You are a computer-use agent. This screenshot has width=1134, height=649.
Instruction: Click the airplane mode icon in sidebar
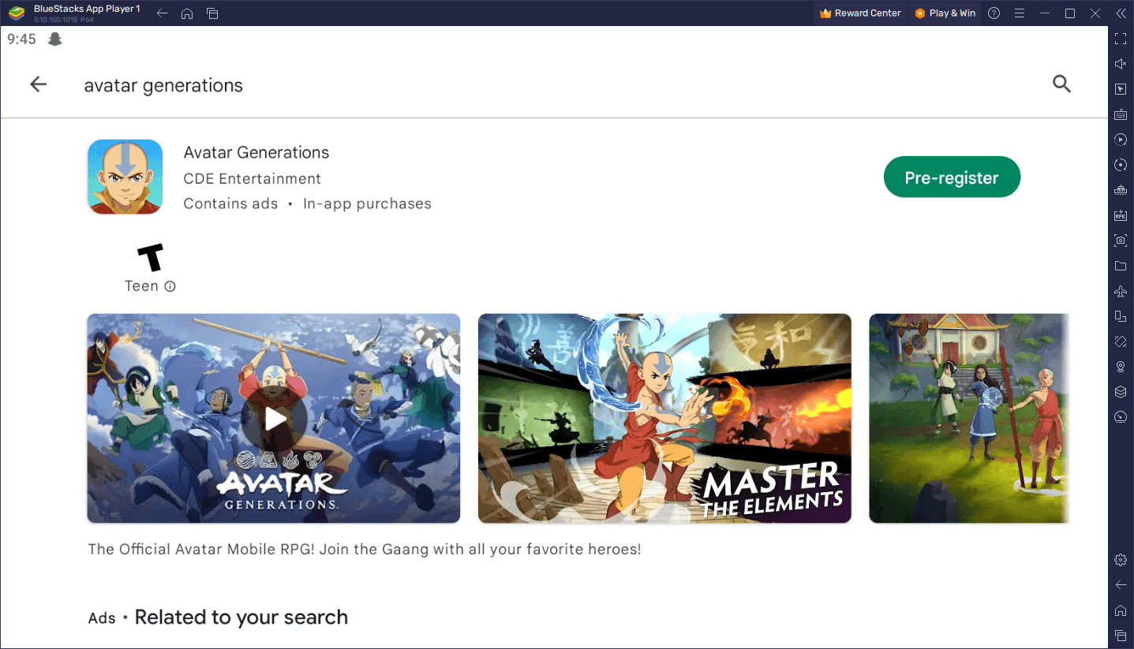pyautogui.click(x=1121, y=291)
